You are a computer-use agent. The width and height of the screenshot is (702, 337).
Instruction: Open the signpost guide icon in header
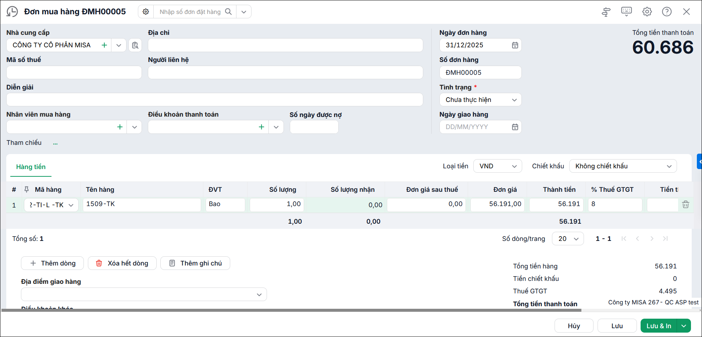(606, 12)
